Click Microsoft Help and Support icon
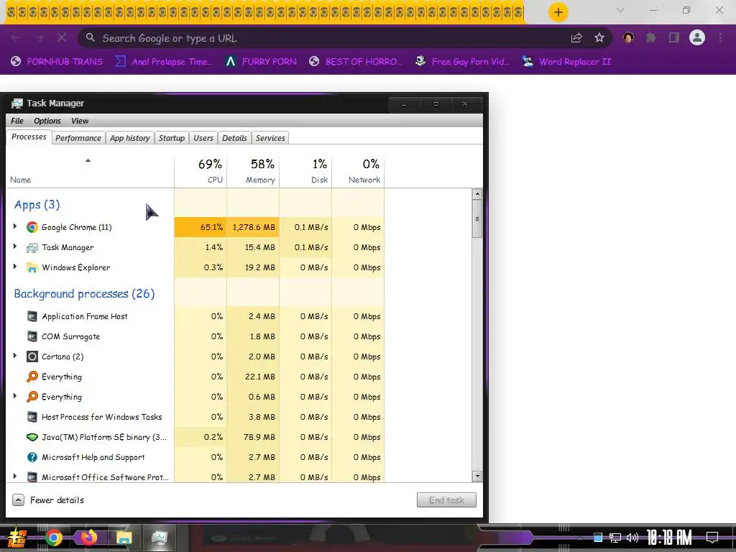736x552 pixels. tap(32, 457)
